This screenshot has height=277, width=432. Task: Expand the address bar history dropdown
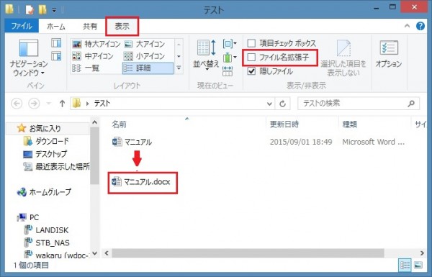coord(269,104)
